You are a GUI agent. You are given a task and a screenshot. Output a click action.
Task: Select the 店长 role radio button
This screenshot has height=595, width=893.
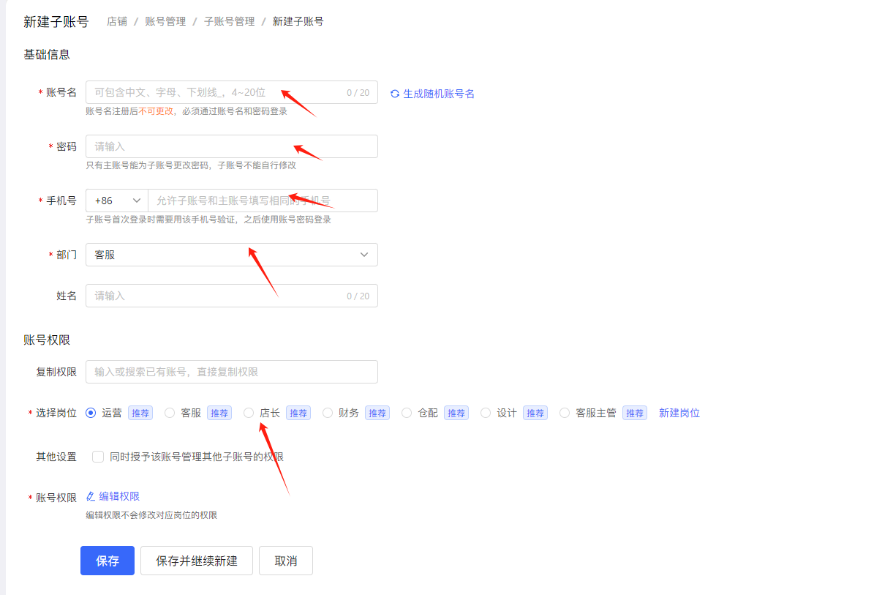pyautogui.click(x=249, y=413)
